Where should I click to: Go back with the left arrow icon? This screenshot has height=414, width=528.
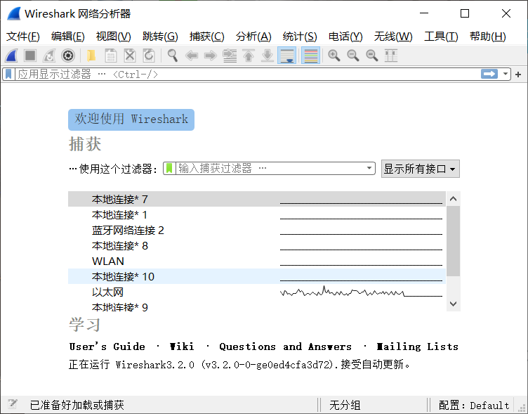(192, 56)
